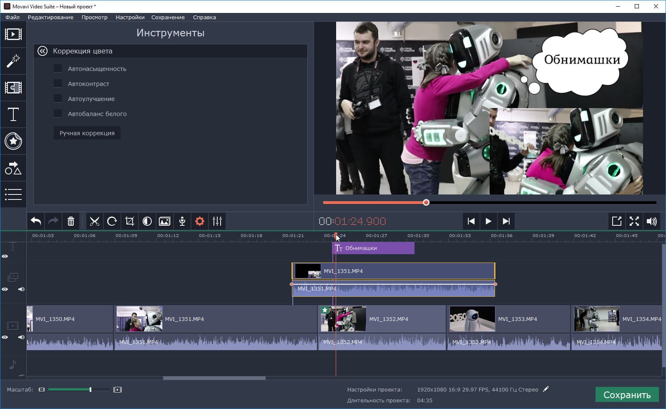
Task: Open the Справка menu
Action: click(x=204, y=17)
